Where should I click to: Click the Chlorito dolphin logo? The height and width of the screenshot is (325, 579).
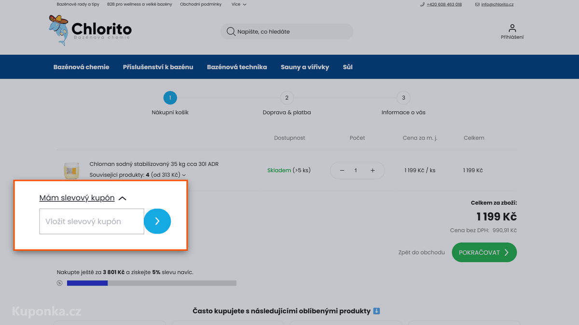(90, 30)
